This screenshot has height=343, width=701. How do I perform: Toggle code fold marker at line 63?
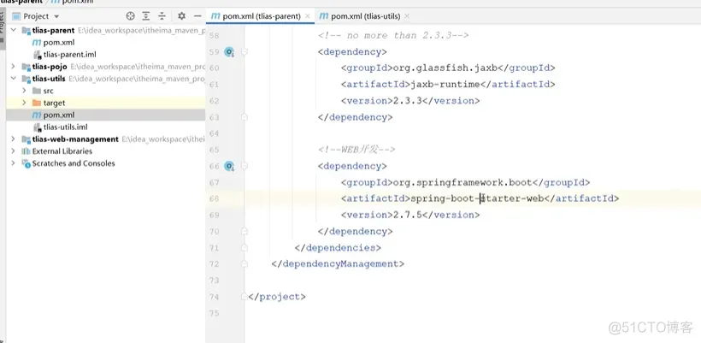click(244, 117)
